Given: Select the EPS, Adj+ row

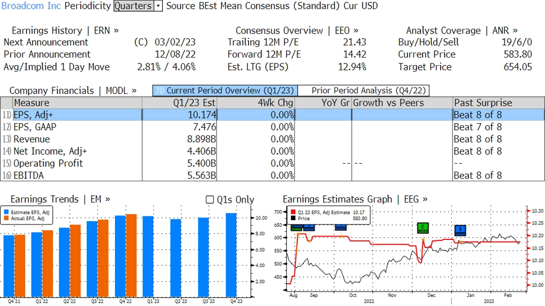Looking at the screenshot, I should tap(272, 115).
